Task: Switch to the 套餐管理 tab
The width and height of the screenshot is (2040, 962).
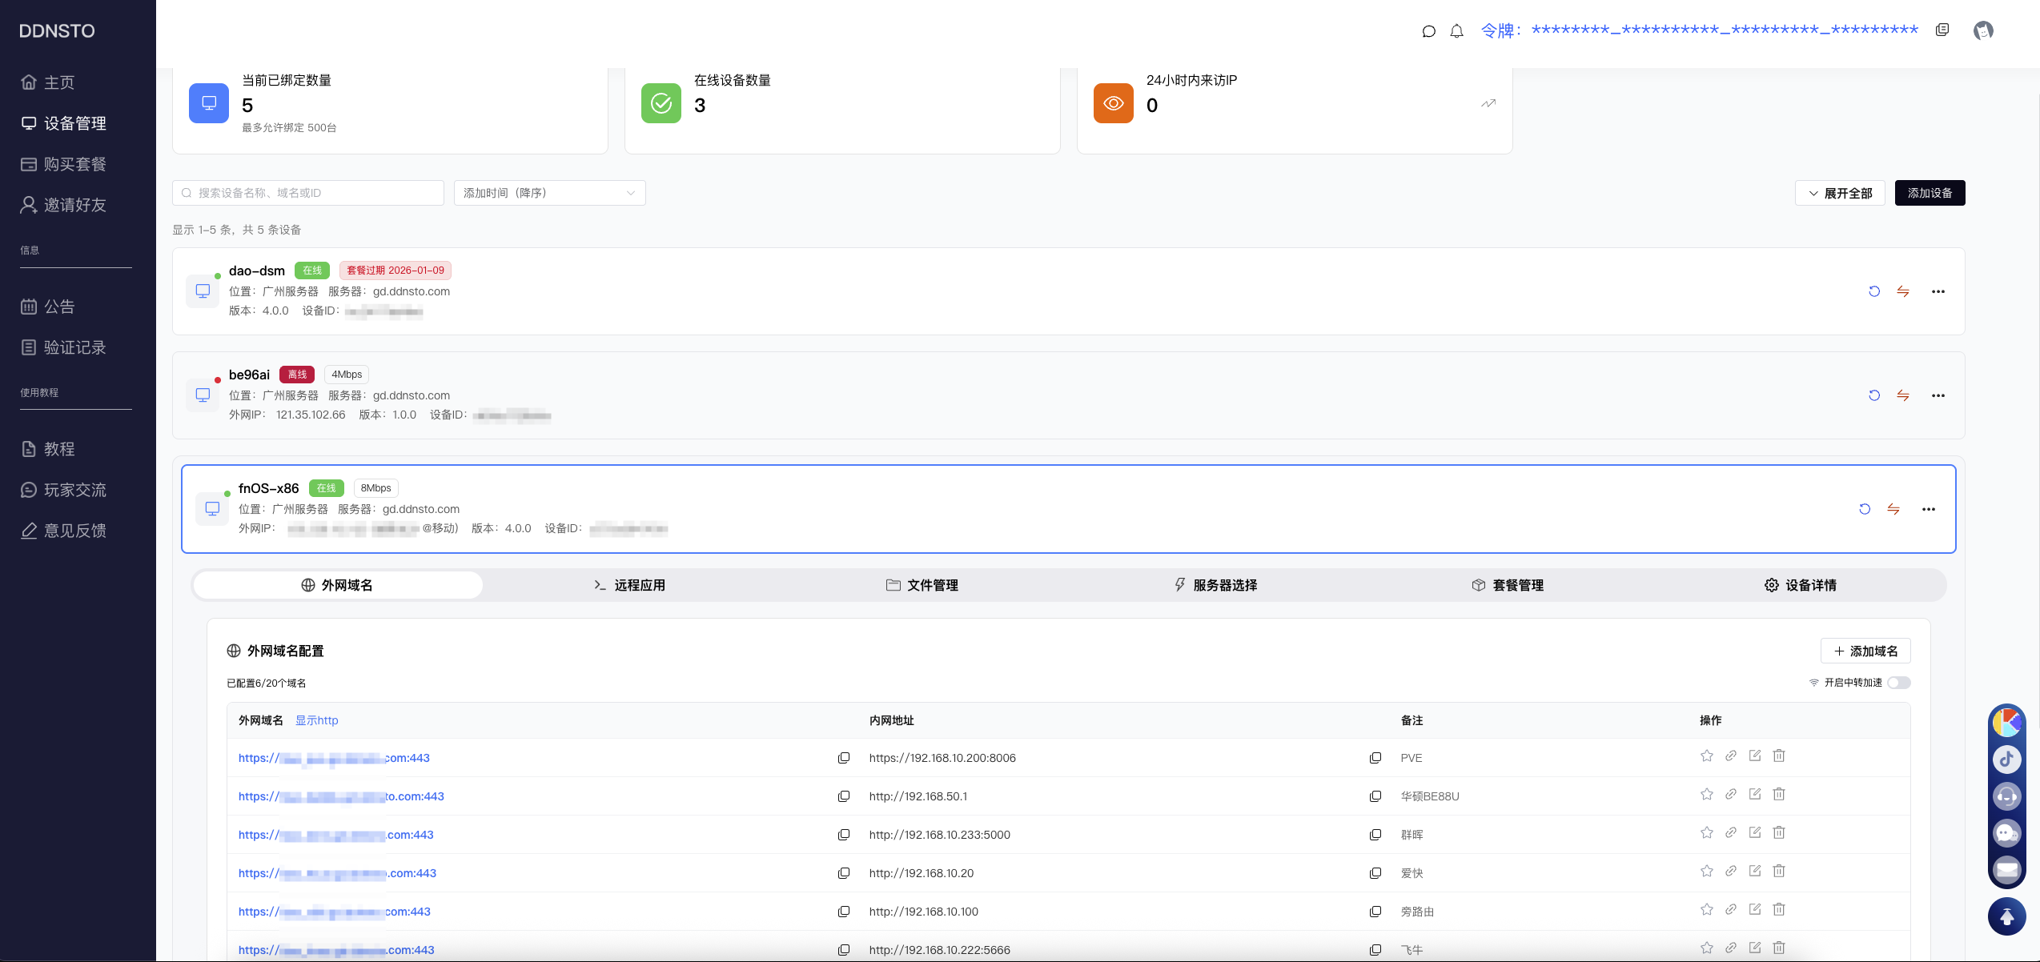Action: (1508, 585)
